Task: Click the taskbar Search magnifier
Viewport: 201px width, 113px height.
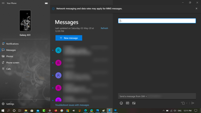Action: pyautogui.click(x=8, y=111)
